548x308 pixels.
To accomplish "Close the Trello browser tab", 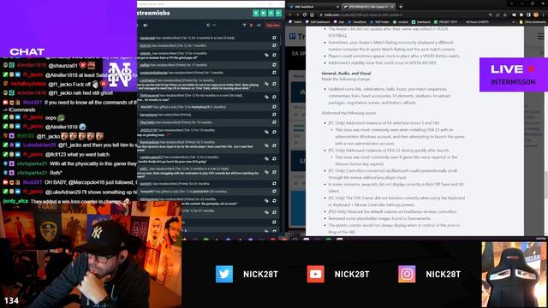I will [x=392, y=7].
